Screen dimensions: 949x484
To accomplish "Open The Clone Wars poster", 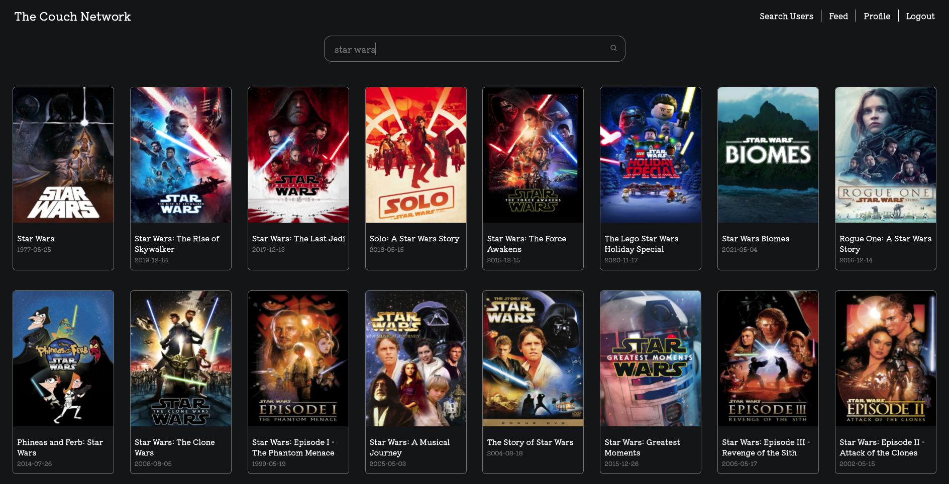I will click(x=181, y=359).
